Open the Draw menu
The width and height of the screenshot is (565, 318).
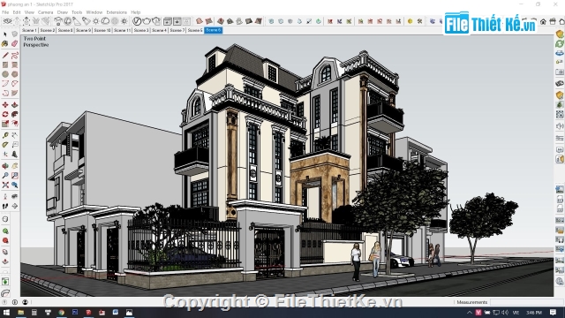pos(63,12)
